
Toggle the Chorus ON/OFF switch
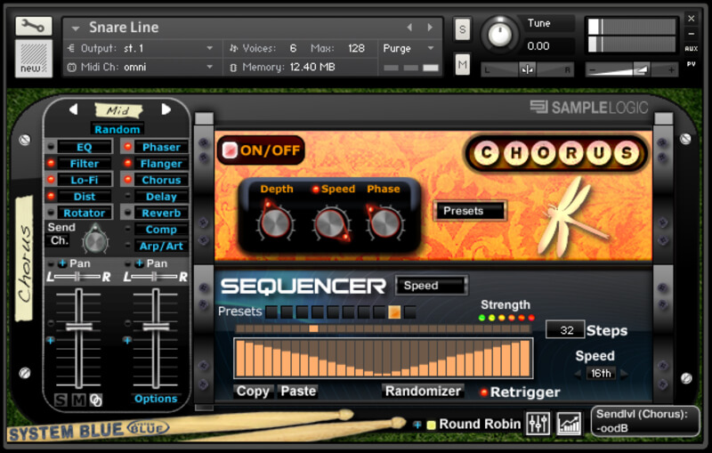(230, 150)
